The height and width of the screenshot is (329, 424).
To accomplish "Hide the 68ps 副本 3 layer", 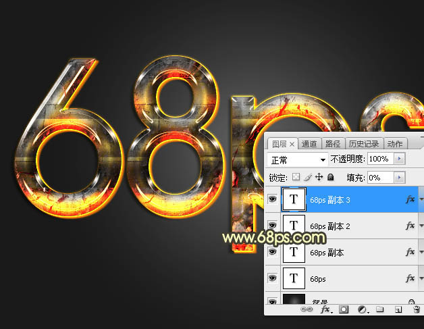I will coord(272,199).
